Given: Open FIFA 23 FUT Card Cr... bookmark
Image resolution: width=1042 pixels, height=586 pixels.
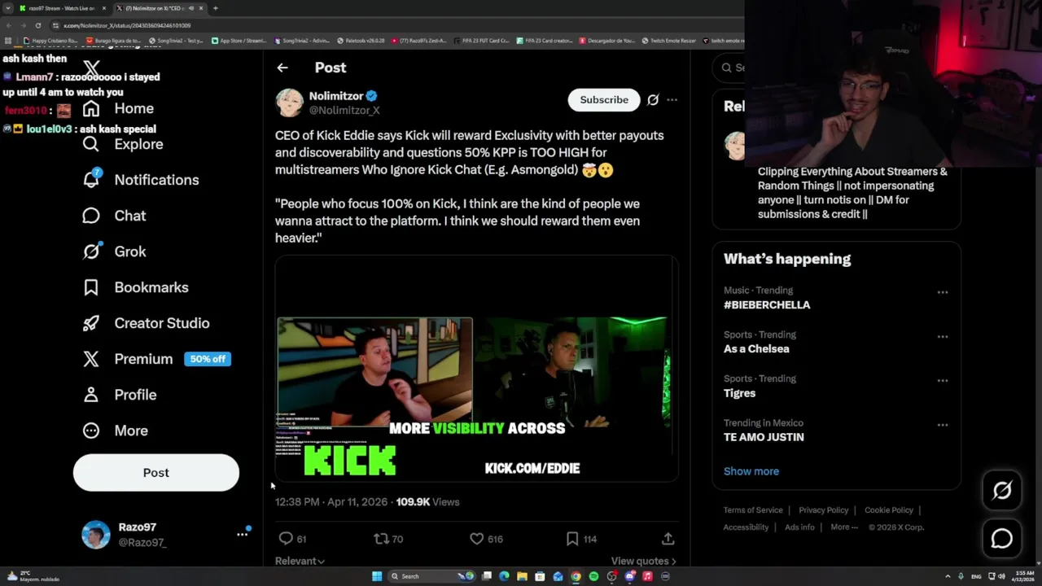Looking at the screenshot, I should click(x=482, y=40).
